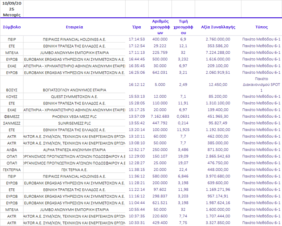Click the price cell 0,0631
The width and height of the screenshot is (282, 226).
(x=183, y=117)
